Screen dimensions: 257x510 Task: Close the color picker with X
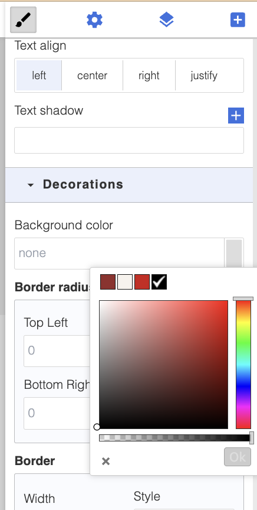point(106,461)
